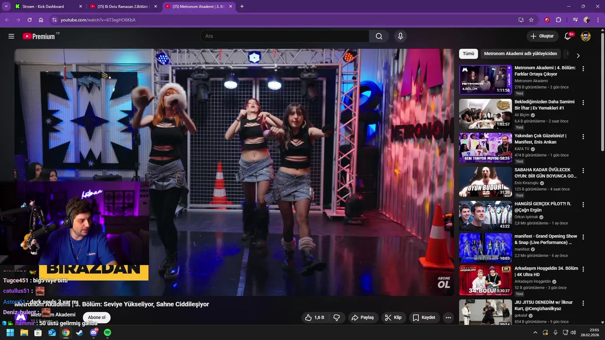Open options for Arkadaşım Hoşgeldin 34. Bölüm

click(583, 269)
